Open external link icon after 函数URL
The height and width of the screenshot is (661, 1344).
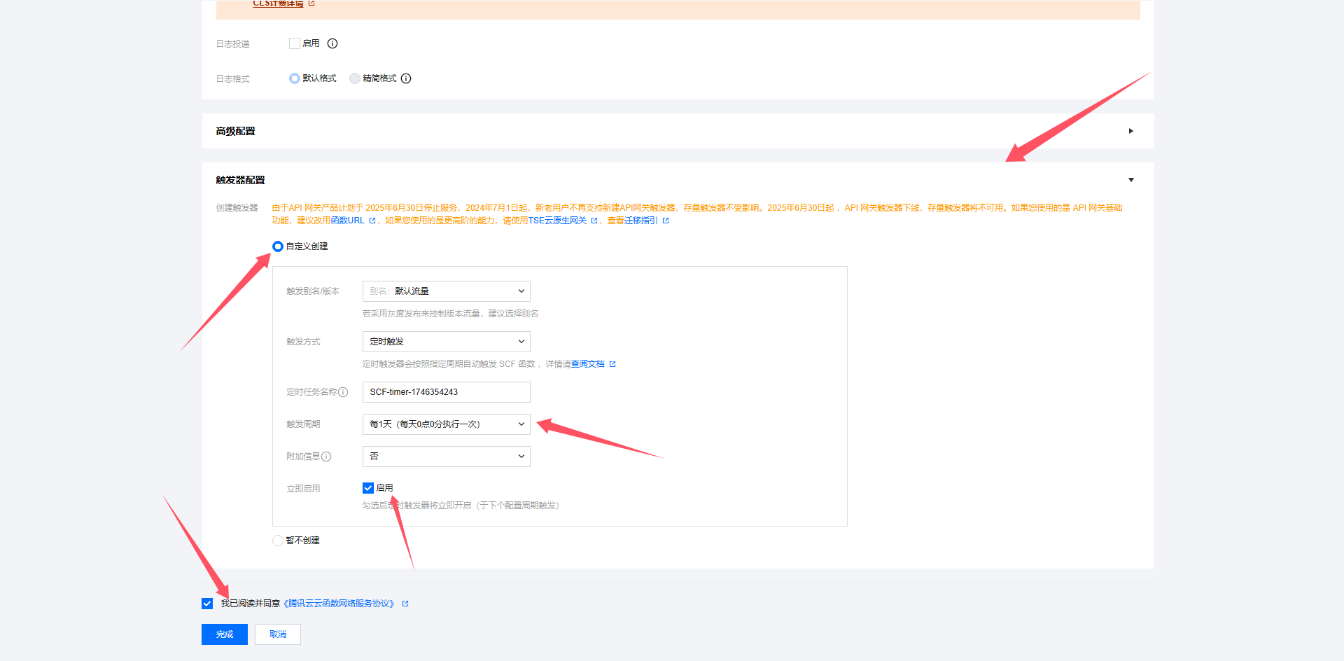point(372,221)
